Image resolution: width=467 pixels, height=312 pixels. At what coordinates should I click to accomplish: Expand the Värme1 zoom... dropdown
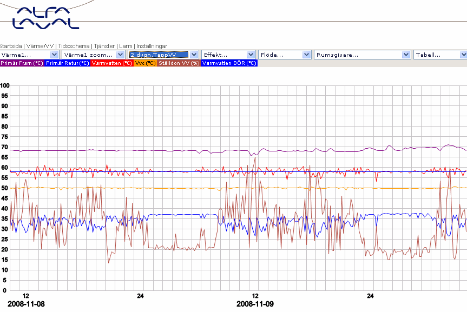[93, 55]
